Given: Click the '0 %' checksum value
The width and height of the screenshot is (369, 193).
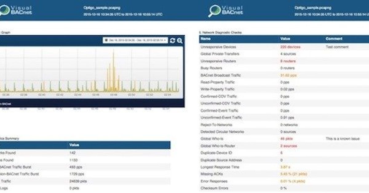Looking at the screenshot, I should tap(283, 188).
